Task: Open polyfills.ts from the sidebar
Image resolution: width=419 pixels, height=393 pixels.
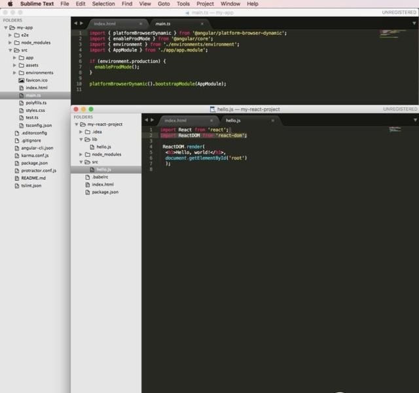Action: click(37, 103)
